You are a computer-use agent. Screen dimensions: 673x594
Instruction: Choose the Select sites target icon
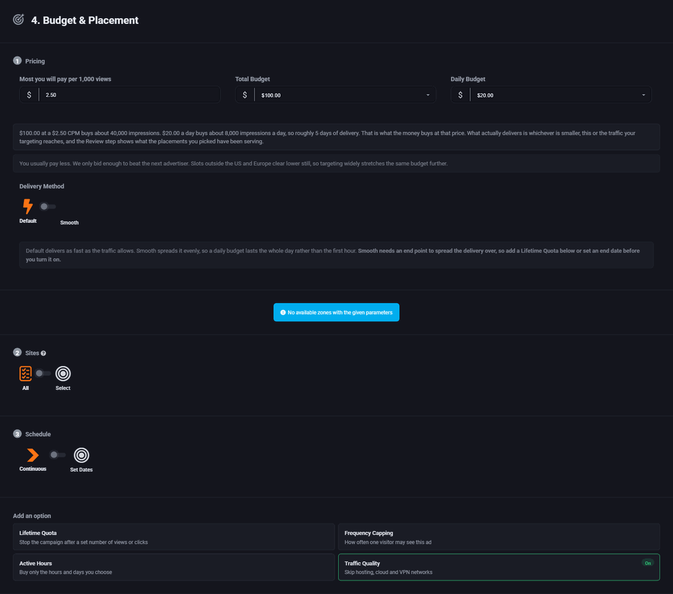click(63, 373)
